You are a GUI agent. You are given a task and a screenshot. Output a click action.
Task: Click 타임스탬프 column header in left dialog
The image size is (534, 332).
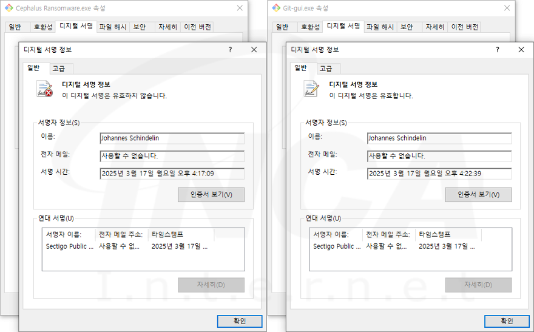point(181,235)
